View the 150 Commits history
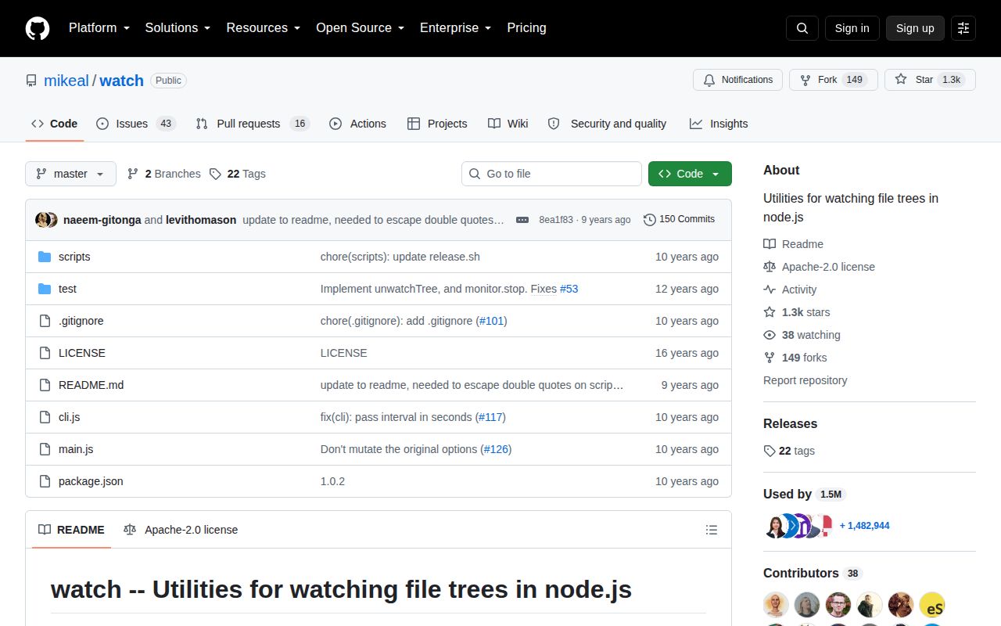Screen dimensions: 1001x626 click(679, 219)
